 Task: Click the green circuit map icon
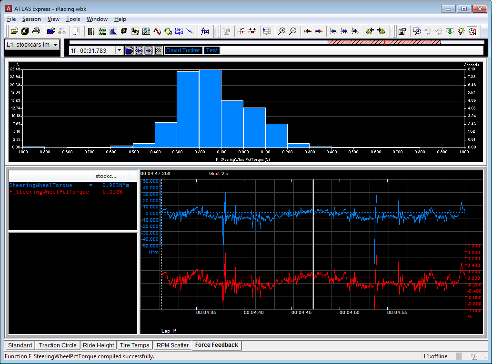[168, 31]
